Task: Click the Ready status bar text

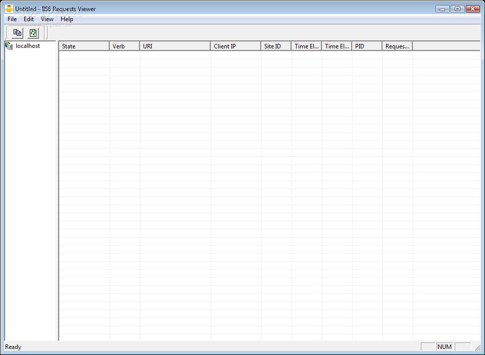Action: [x=13, y=347]
